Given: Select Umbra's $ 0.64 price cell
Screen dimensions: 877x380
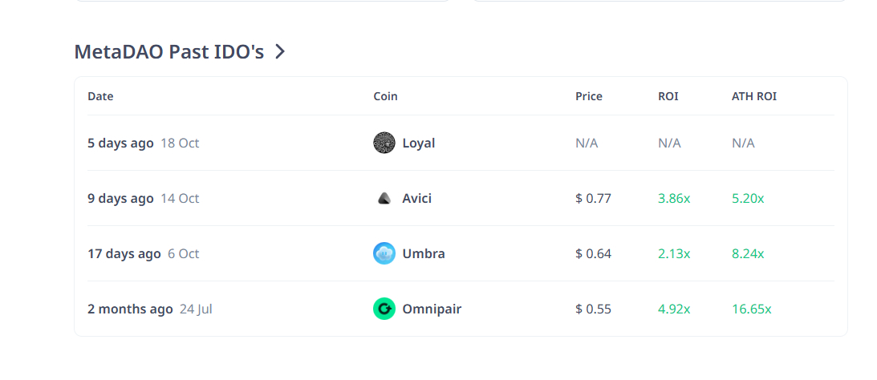Looking at the screenshot, I should click(x=593, y=253).
